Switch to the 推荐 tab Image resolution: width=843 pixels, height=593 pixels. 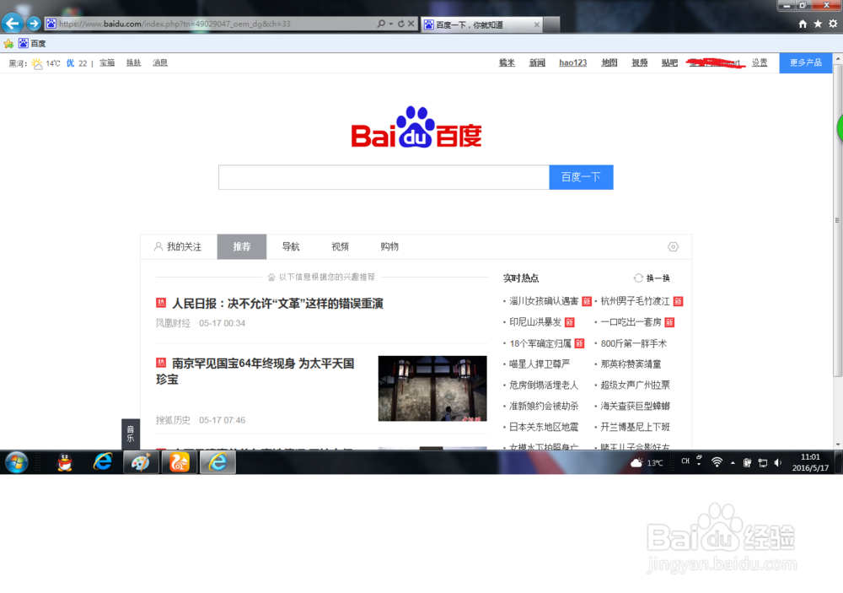click(242, 246)
